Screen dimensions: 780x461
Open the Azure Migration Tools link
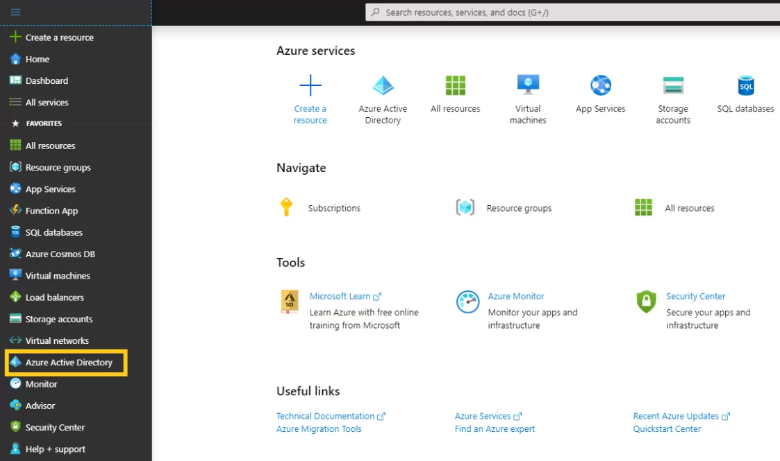click(319, 428)
